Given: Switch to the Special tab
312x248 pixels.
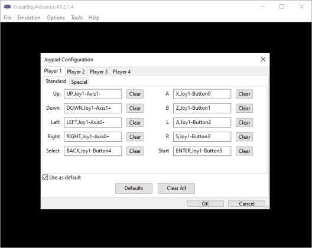Looking at the screenshot, I should click(79, 82).
